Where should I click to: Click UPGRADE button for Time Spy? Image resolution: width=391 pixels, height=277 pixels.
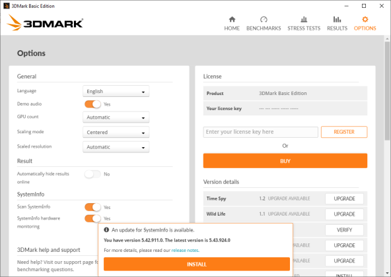(344, 199)
